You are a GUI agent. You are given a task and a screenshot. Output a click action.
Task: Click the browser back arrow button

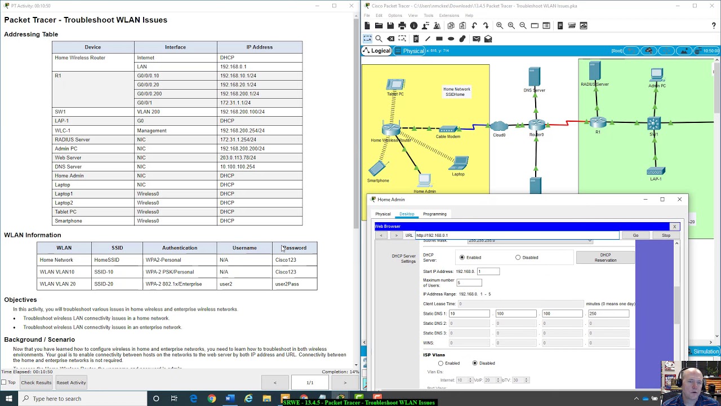(x=381, y=235)
